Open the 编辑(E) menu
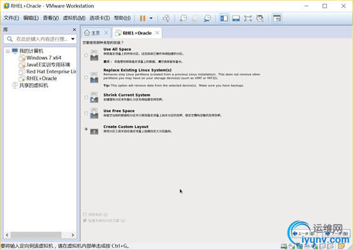The height and width of the screenshot is (250, 353). coord(31,18)
